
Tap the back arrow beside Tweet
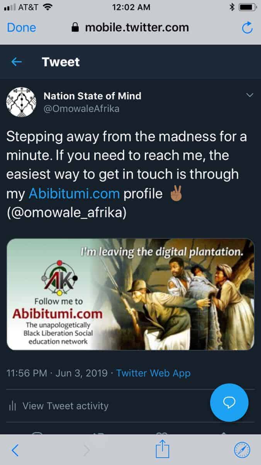(17, 62)
